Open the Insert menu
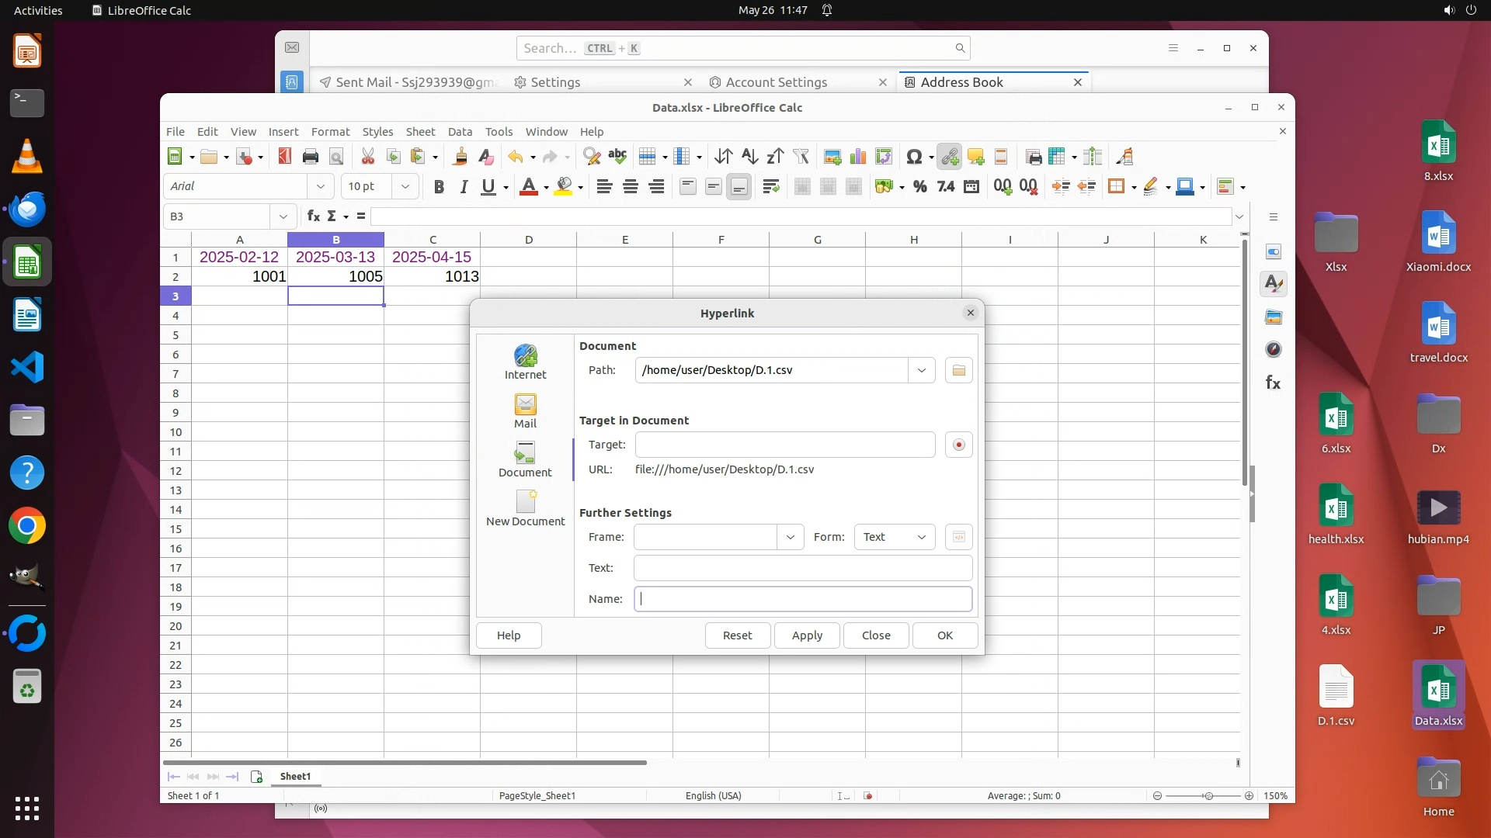Image resolution: width=1491 pixels, height=838 pixels. click(283, 131)
